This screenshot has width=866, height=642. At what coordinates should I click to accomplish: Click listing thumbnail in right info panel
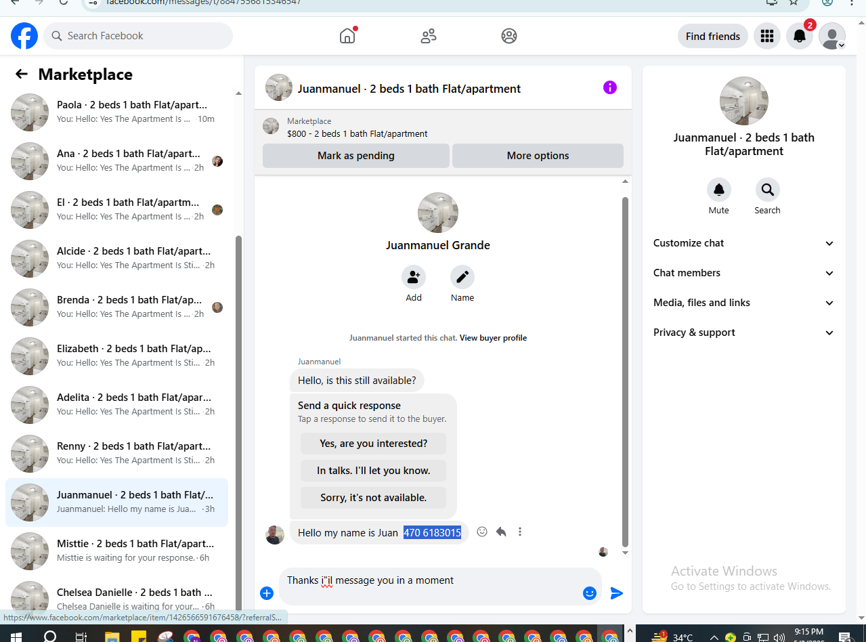coord(743,101)
